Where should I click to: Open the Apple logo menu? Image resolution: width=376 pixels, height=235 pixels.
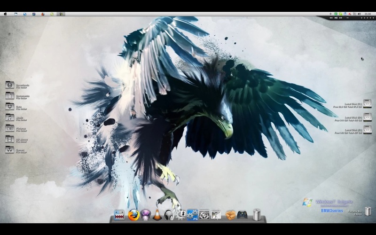point(5,14)
